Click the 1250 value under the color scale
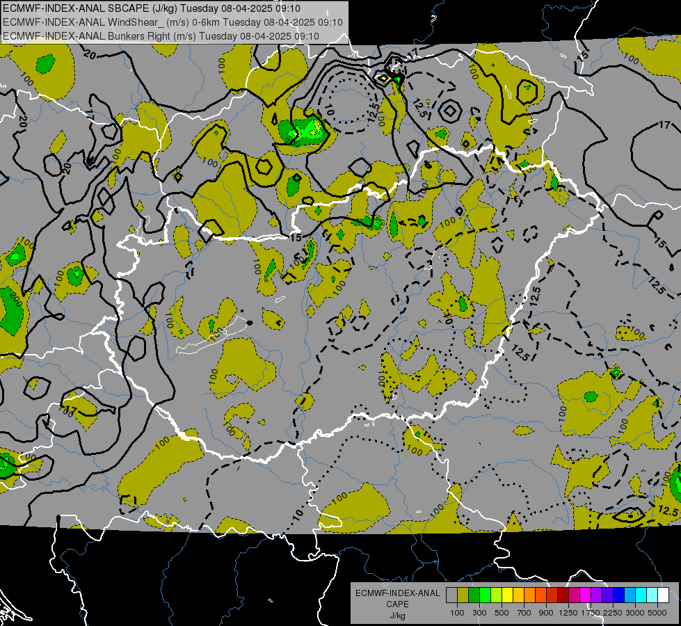Viewport: 681px width, 626px height. coord(568,613)
